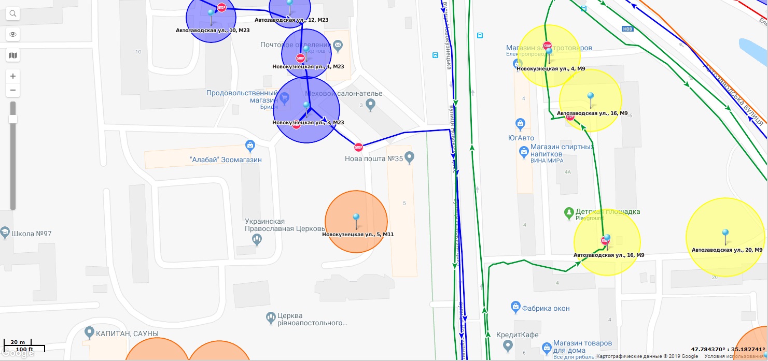This screenshot has width=768, height=361.
Task: Select the orange Новокузнецкая ул., 5 pin
Action: [356, 219]
